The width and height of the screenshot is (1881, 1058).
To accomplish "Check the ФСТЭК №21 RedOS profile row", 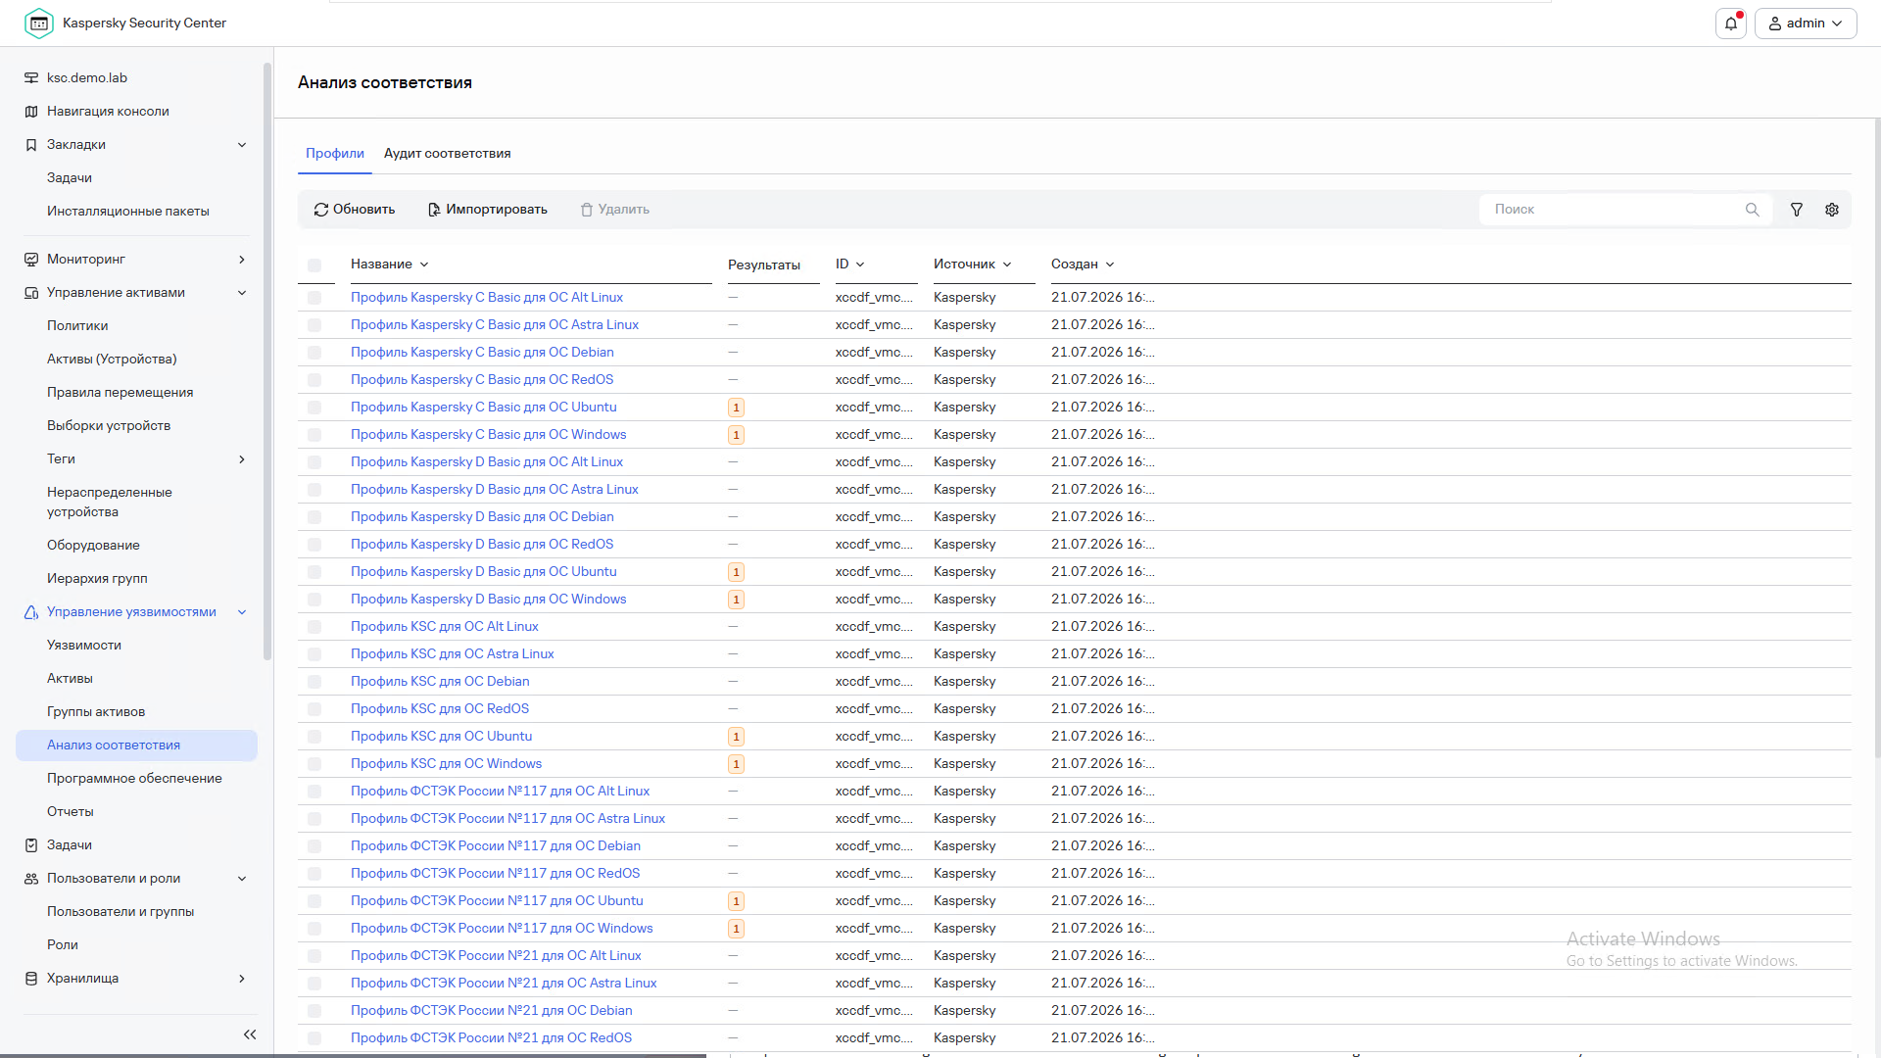I will 314,1038.
